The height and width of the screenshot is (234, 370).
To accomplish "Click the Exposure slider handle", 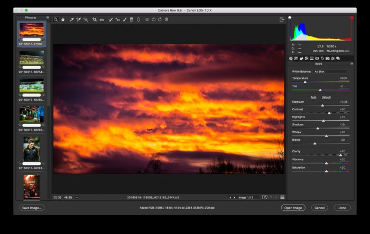I will (x=322, y=105).
